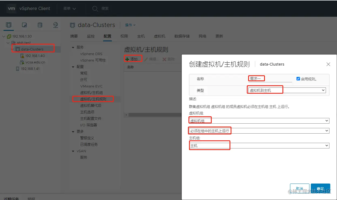This screenshot has height=200, width=337.
Task: Open 已调度任务 page
Action: pyautogui.click(x=89, y=144)
